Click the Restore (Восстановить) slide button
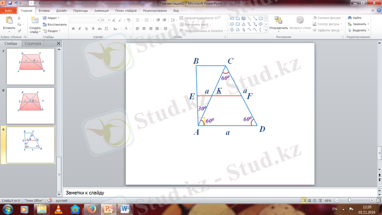Image resolution: width=382 pixels, height=215 pixels. (x=54, y=24)
